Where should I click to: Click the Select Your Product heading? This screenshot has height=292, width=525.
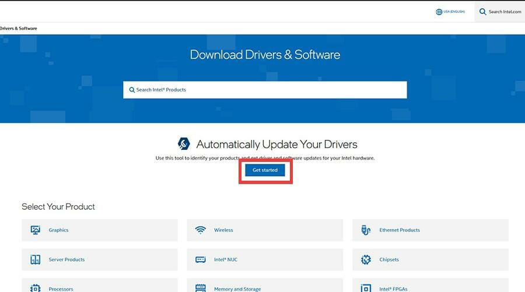click(x=58, y=207)
